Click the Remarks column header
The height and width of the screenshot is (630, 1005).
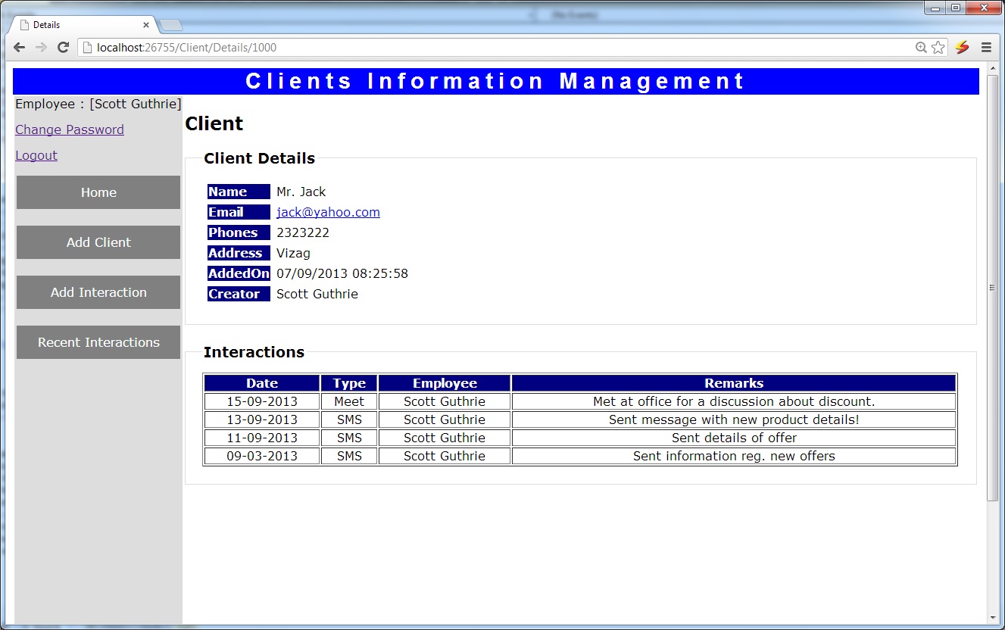734,383
